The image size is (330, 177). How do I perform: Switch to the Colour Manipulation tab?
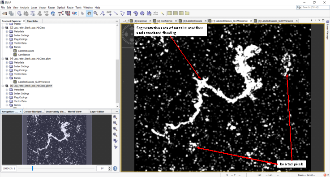click(34, 112)
